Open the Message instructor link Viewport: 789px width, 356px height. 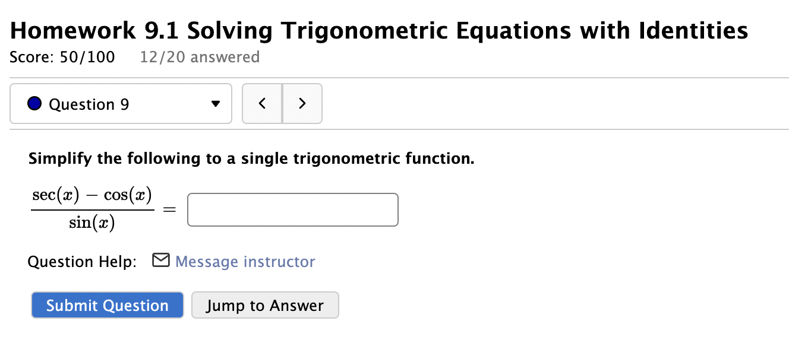(x=244, y=261)
